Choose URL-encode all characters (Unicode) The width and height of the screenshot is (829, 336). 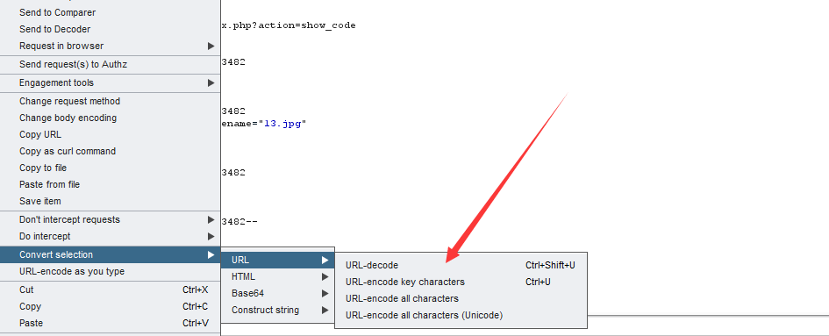pos(461,315)
